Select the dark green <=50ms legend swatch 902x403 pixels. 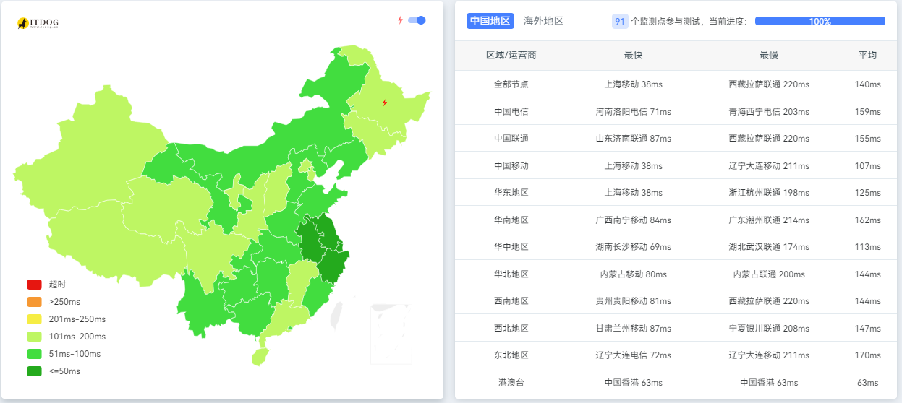coord(34,371)
